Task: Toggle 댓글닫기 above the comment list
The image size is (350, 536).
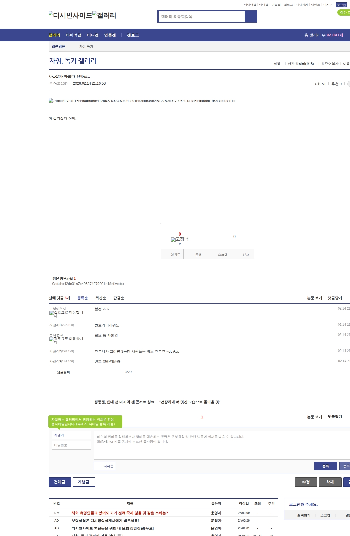Action: (335, 298)
